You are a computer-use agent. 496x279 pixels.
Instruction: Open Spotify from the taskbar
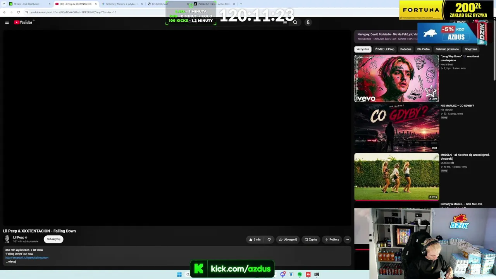pyautogui.click(x=300, y=274)
